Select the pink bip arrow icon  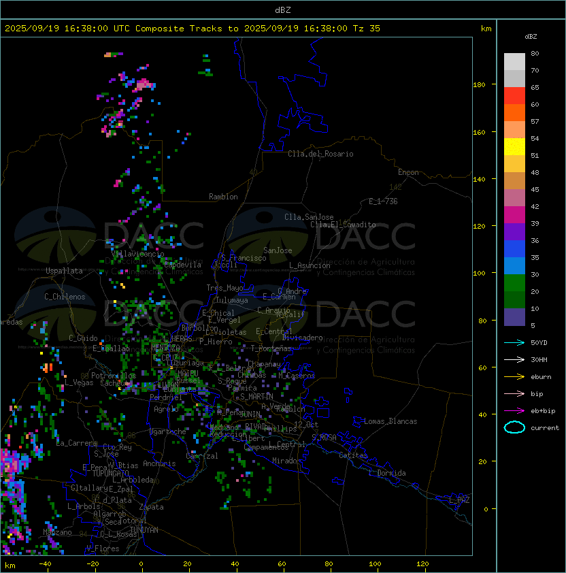(x=514, y=393)
